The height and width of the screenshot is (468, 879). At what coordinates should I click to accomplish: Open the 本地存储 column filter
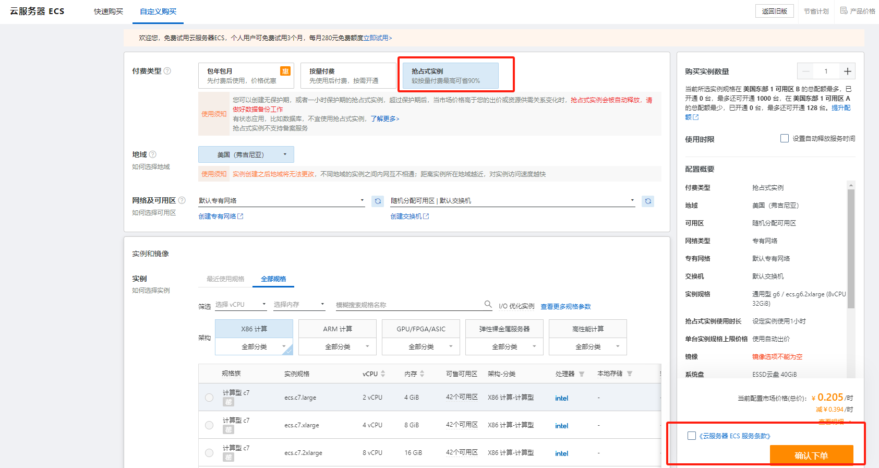tap(630, 374)
